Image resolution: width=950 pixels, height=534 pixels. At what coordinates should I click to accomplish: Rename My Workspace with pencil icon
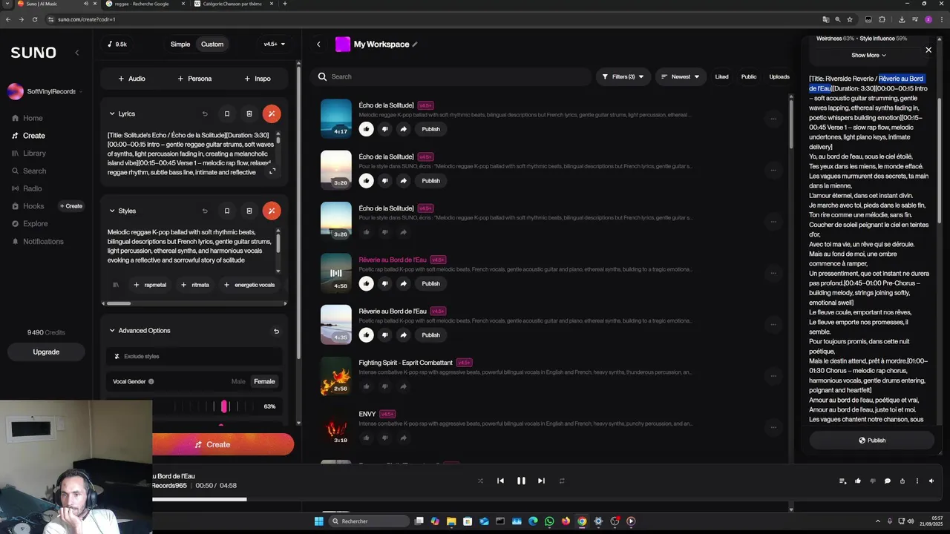pos(415,44)
